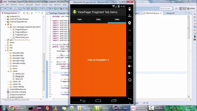The height and width of the screenshot is (111, 197).
Task: Open Genymotion GPS widget
Action: click(x=130, y=16)
